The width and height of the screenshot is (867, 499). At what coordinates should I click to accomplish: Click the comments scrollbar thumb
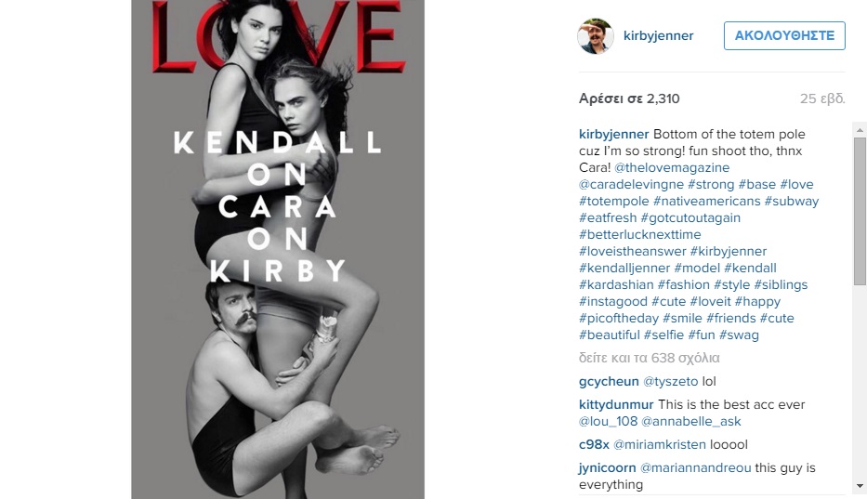pos(860,211)
